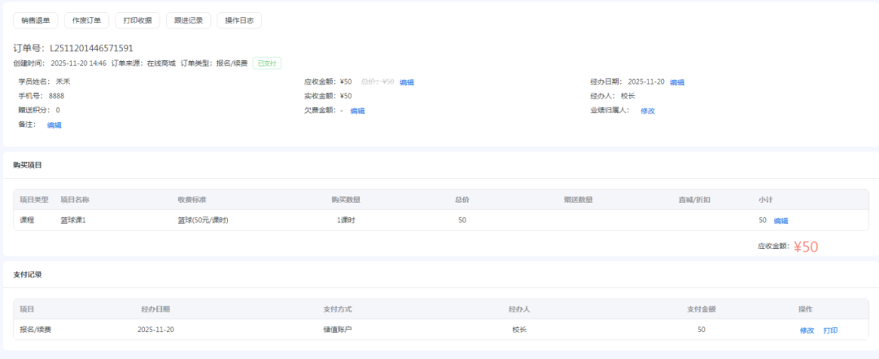Viewport: 879px width, 359px height.
Task: Print the receipt via 打印收据
Action: (137, 20)
